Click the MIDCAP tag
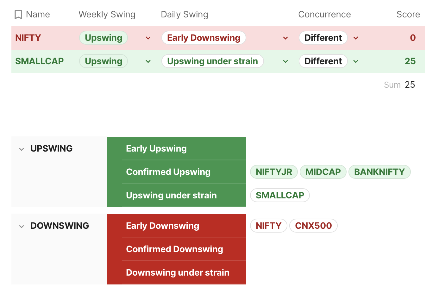 tap(323, 172)
